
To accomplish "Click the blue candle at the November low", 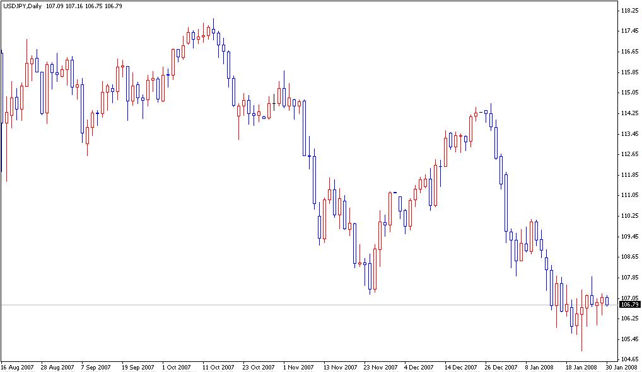I will pos(369,277).
